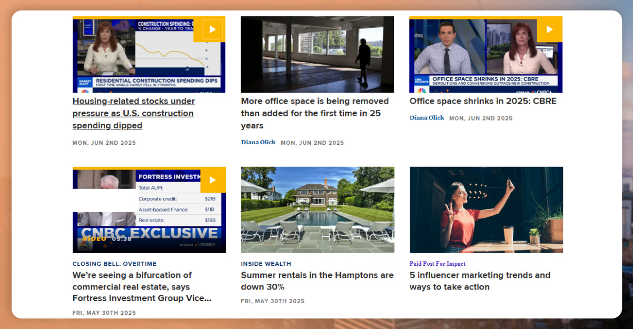Click Diana Olick byline under CBRE story
Screen dimensions: 633x329
(x=427, y=118)
